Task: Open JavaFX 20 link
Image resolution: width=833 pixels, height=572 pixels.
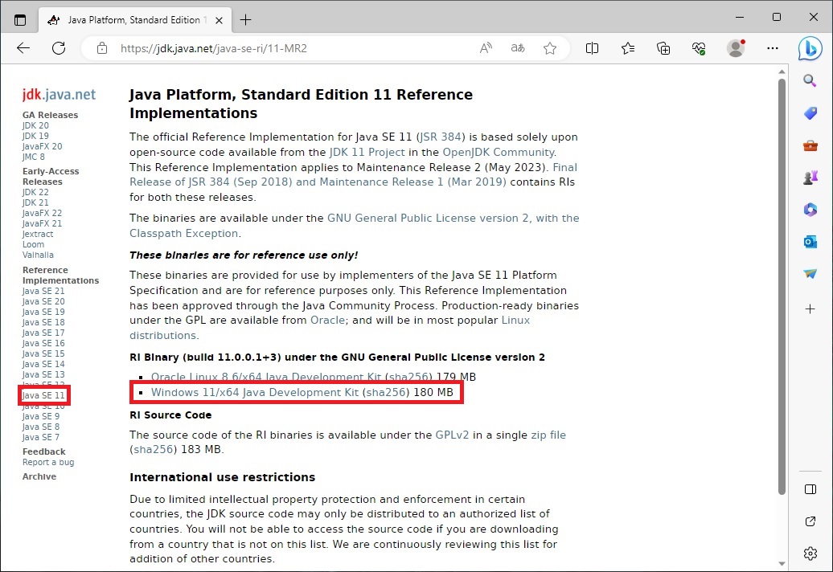Action: click(x=42, y=146)
